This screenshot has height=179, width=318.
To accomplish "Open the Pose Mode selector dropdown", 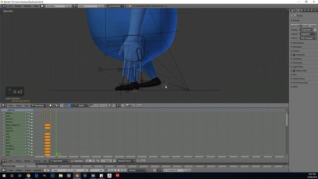I will click(x=39, y=105).
